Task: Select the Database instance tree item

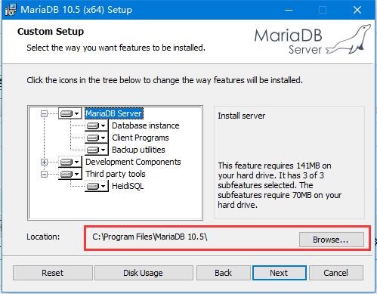Action: point(146,125)
